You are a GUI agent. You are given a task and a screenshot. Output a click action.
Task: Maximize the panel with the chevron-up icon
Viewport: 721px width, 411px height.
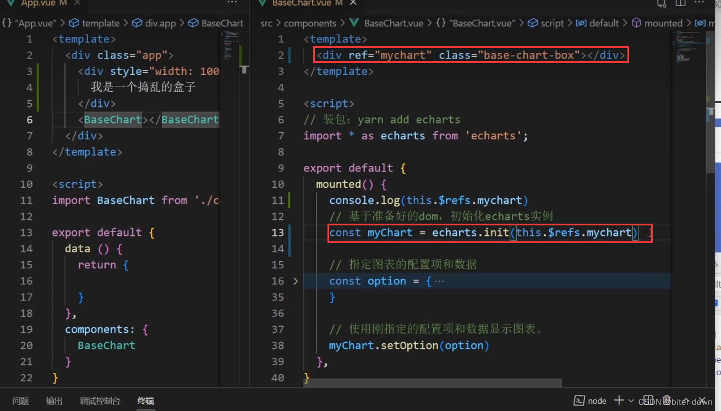pyautogui.click(x=687, y=401)
